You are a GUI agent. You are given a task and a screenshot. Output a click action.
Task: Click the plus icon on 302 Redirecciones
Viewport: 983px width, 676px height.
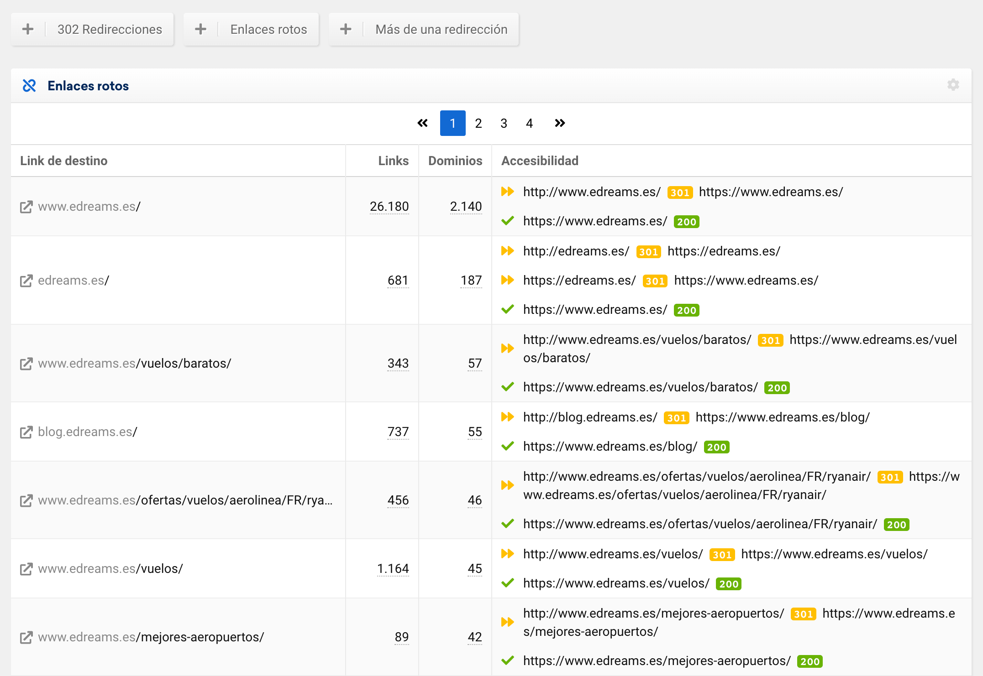click(x=28, y=29)
